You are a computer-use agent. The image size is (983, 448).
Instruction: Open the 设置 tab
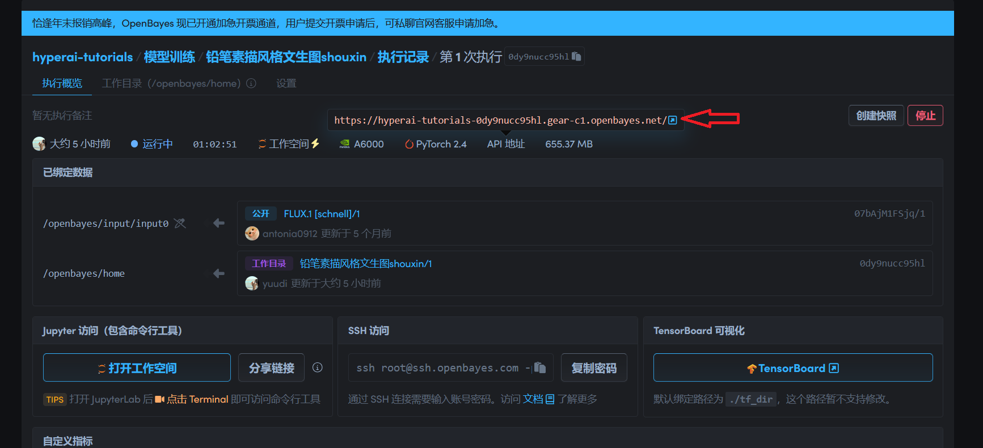pyautogui.click(x=286, y=83)
